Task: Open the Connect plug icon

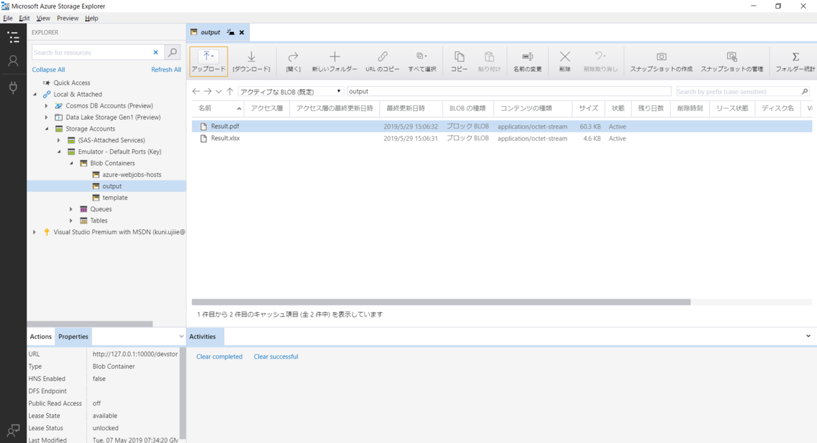Action: coord(13,87)
